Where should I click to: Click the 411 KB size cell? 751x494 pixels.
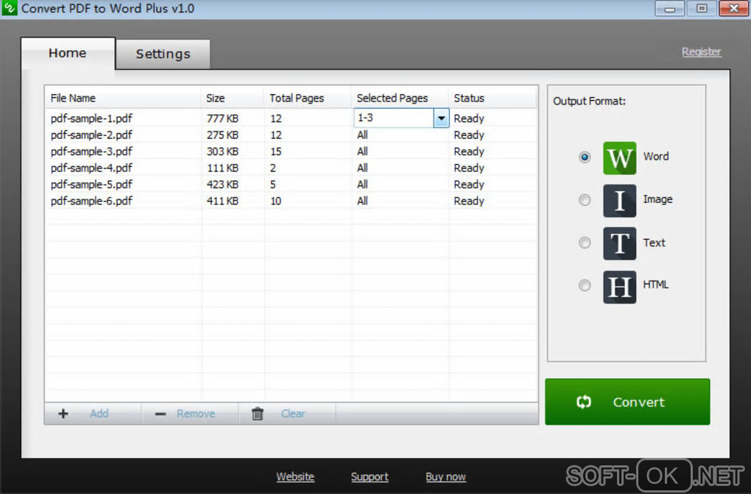pos(222,201)
